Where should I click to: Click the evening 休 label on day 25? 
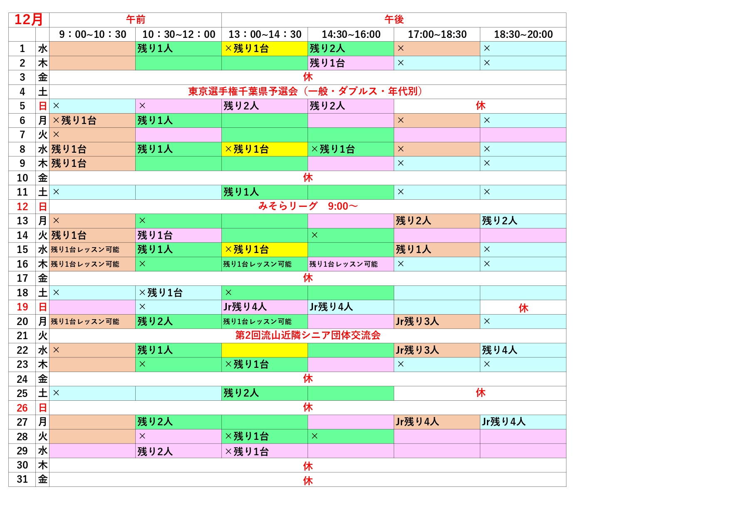[x=481, y=393]
